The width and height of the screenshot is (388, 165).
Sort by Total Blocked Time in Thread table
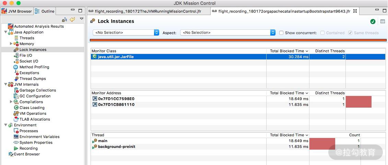coord(289,135)
